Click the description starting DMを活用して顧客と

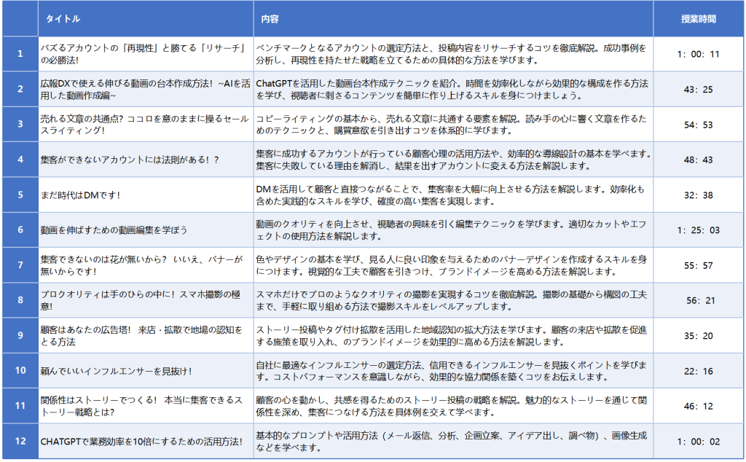[450, 195]
